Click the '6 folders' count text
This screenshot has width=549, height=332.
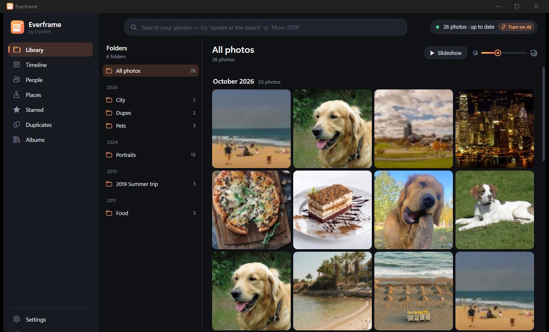[x=116, y=57]
